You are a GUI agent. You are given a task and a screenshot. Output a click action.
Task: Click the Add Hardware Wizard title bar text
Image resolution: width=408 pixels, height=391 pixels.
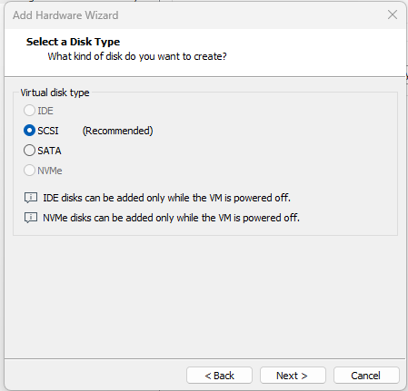click(x=65, y=15)
